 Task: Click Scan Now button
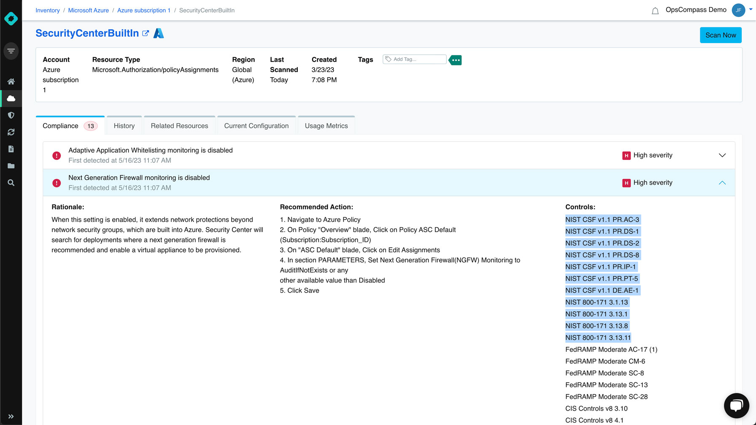coord(721,35)
